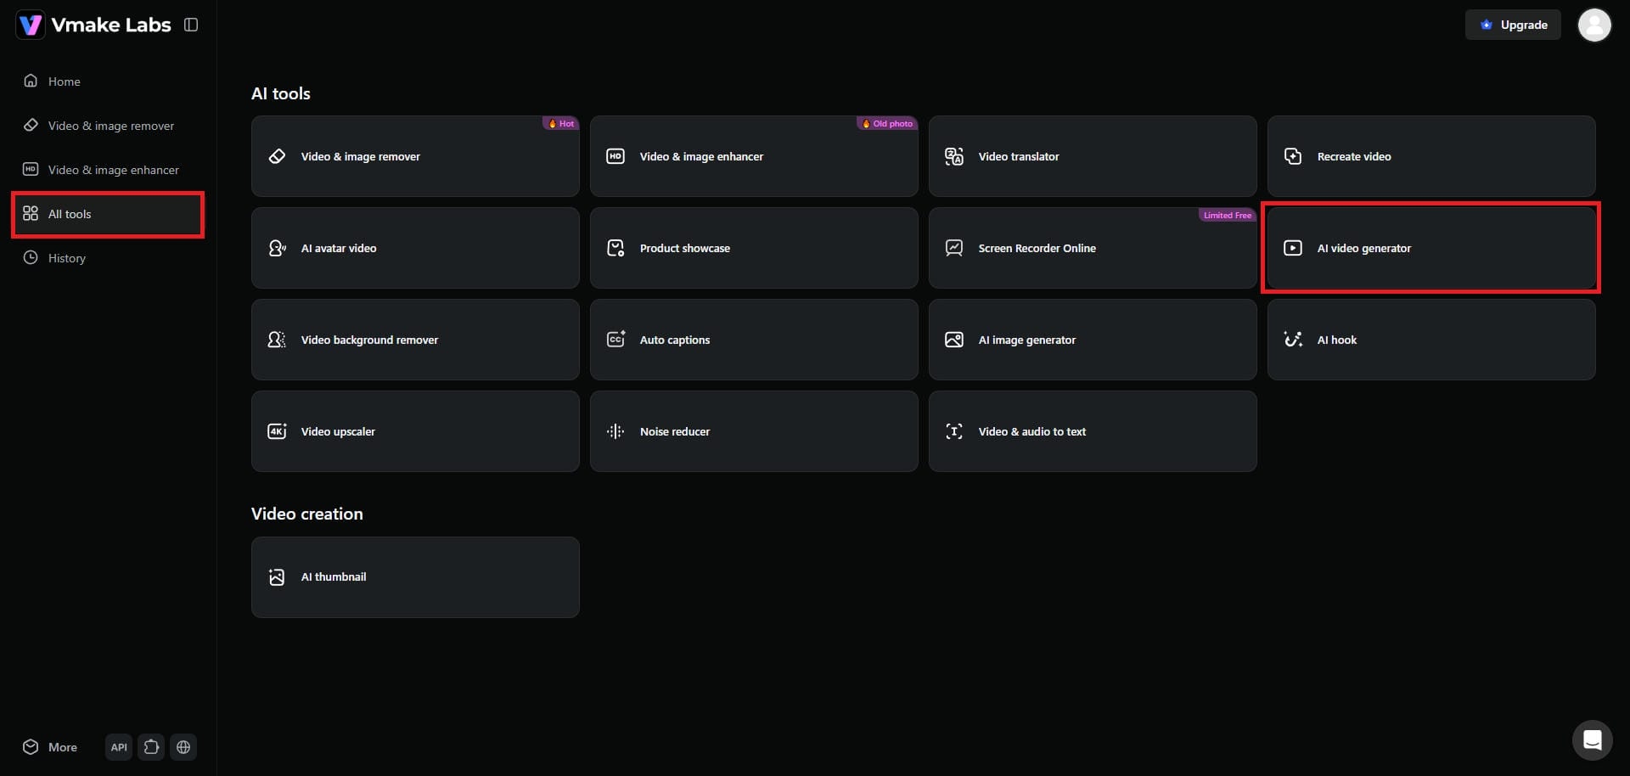1630x776 pixels.
Task: Click the Product showcase card label
Action: [685, 248]
